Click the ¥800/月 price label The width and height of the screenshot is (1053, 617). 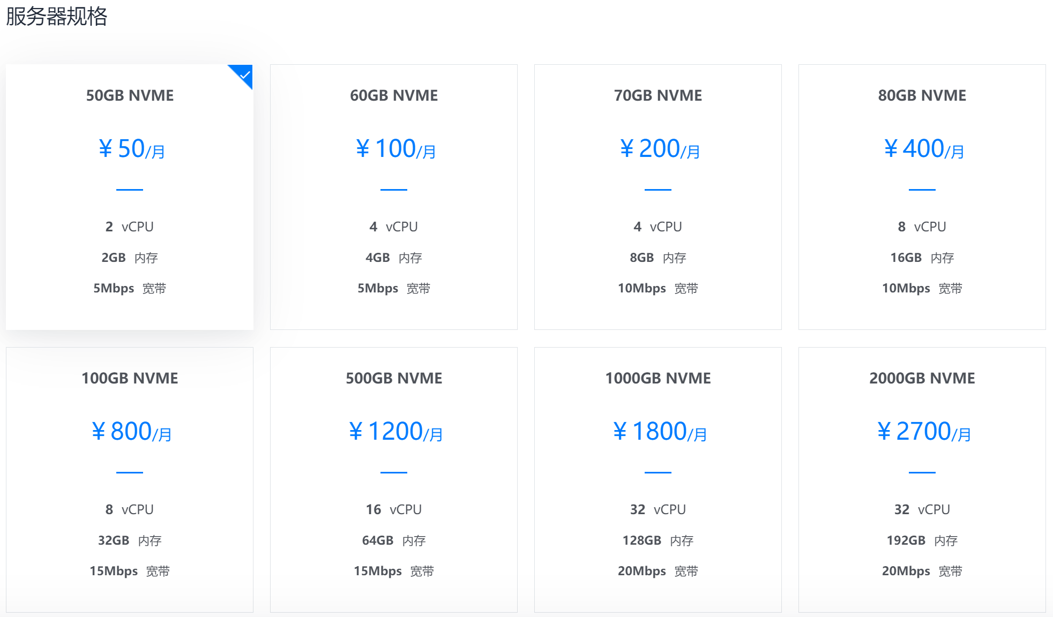click(x=132, y=432)
